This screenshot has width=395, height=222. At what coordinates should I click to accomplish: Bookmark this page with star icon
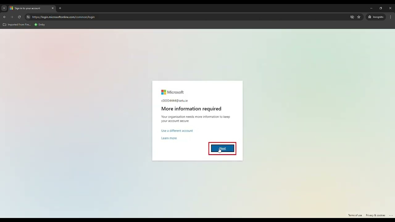click(359, 17)
